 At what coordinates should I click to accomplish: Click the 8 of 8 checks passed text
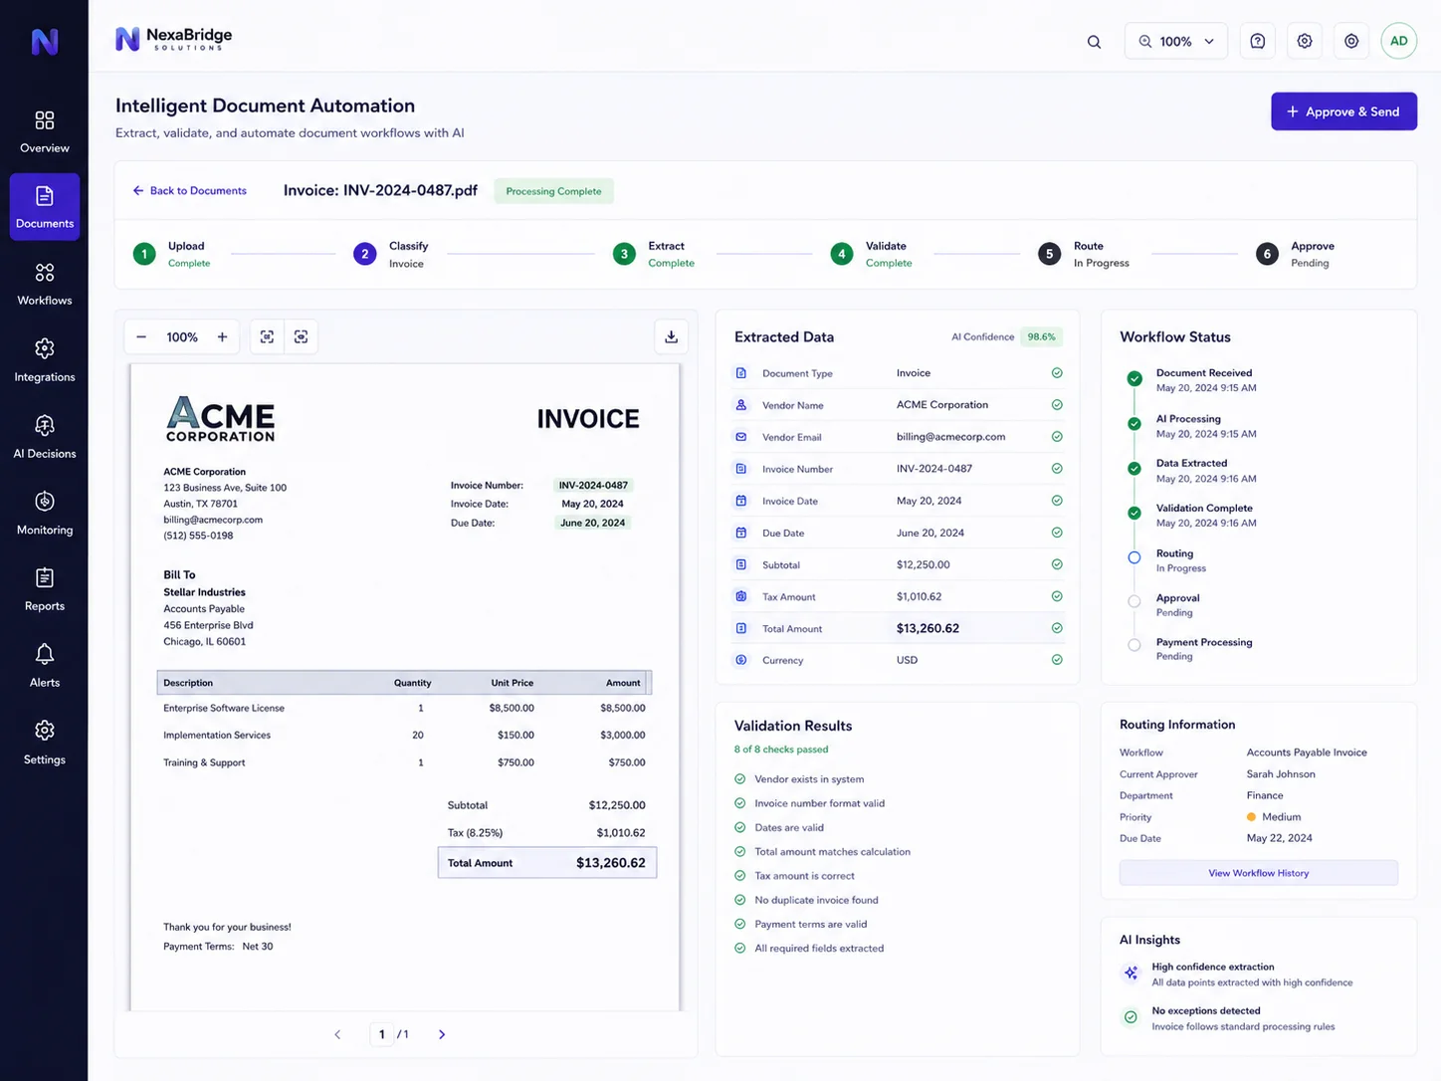pyautogui.click(x=781, y=750)
